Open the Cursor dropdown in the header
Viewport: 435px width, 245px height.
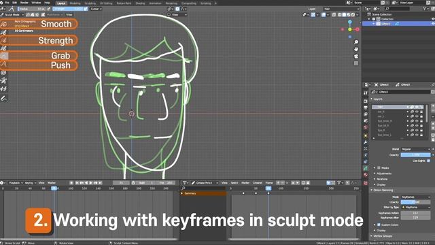(x=96, y=9)
